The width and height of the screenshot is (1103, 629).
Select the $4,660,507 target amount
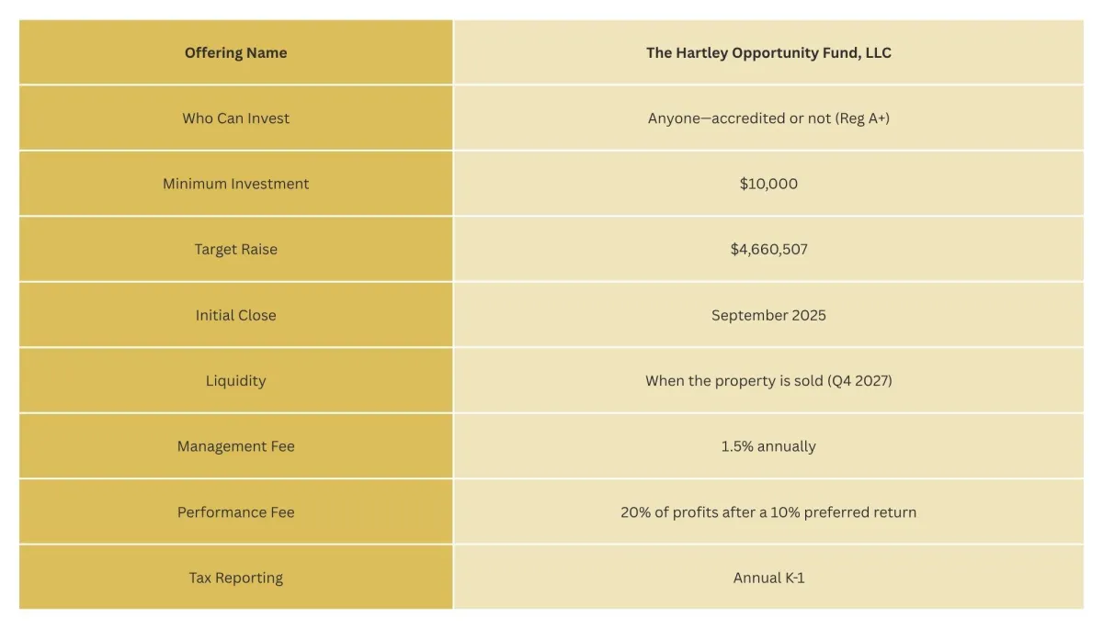768,250
